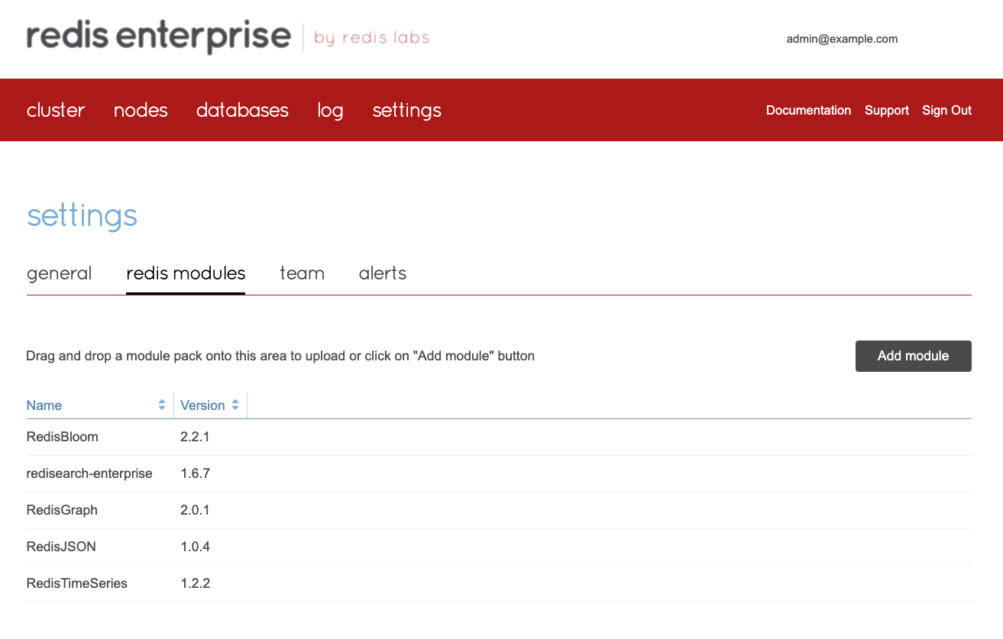Open the alerts tab
This screenshot has width=1003, height=639.
click(382, 273)
